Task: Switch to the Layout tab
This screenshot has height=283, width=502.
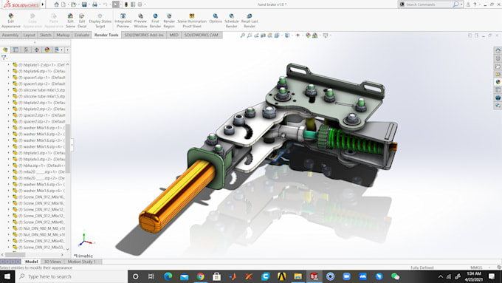Action: (x=29, y=35)
